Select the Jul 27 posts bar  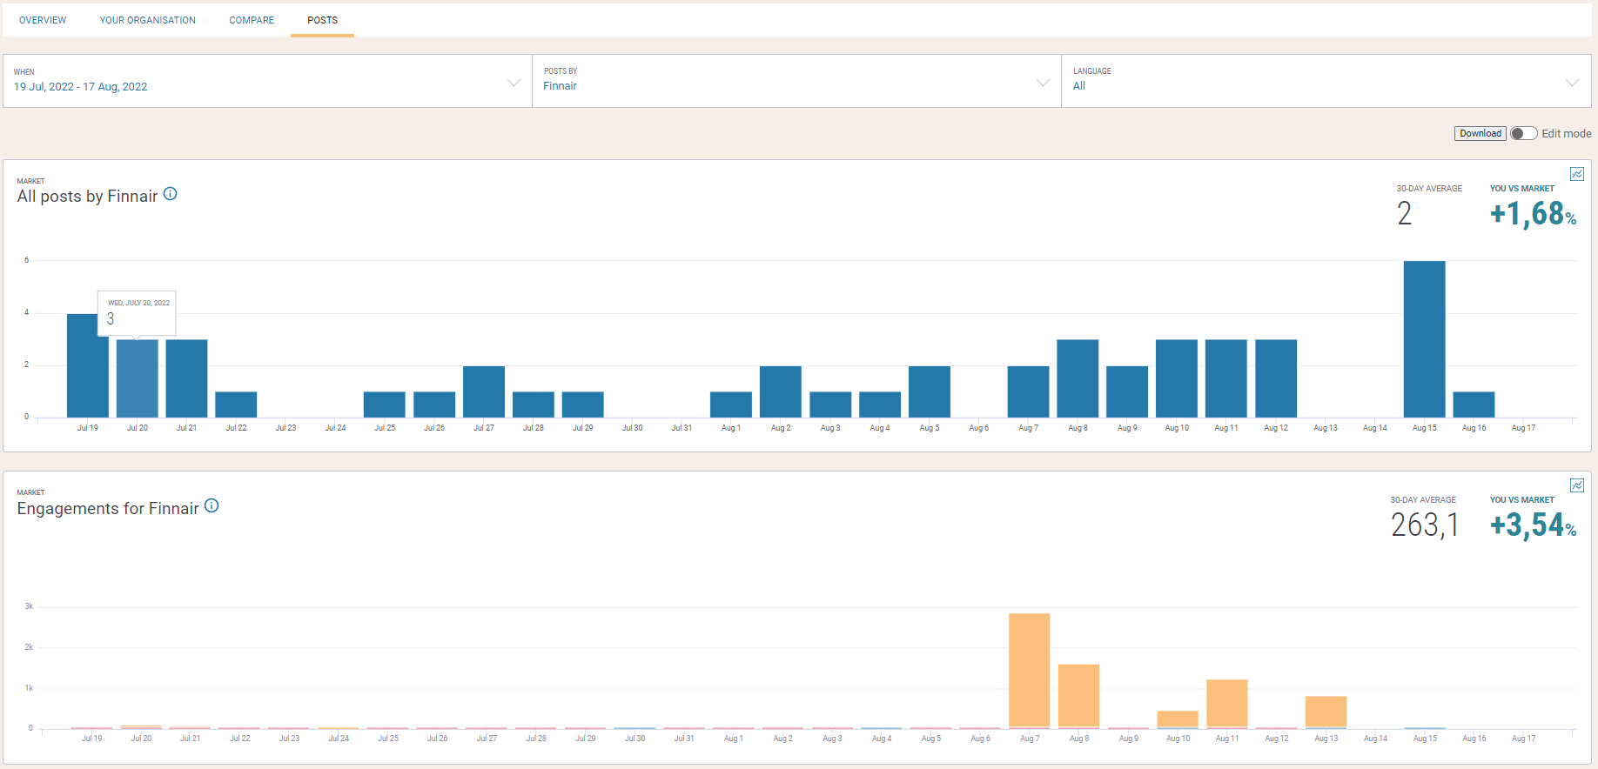click(484, 391)
